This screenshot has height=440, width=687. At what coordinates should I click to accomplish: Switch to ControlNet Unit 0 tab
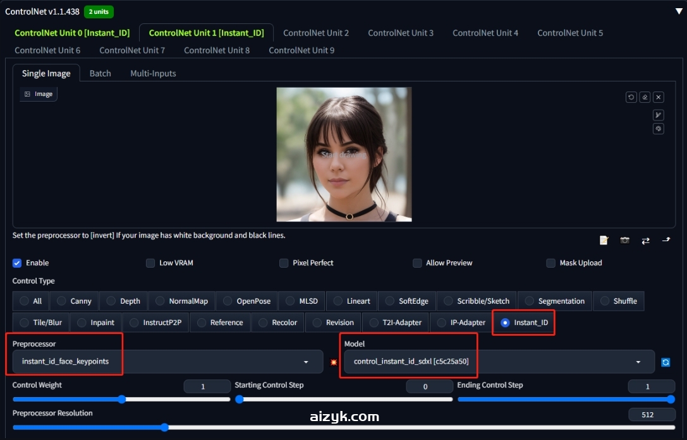(x=72, y=33)
